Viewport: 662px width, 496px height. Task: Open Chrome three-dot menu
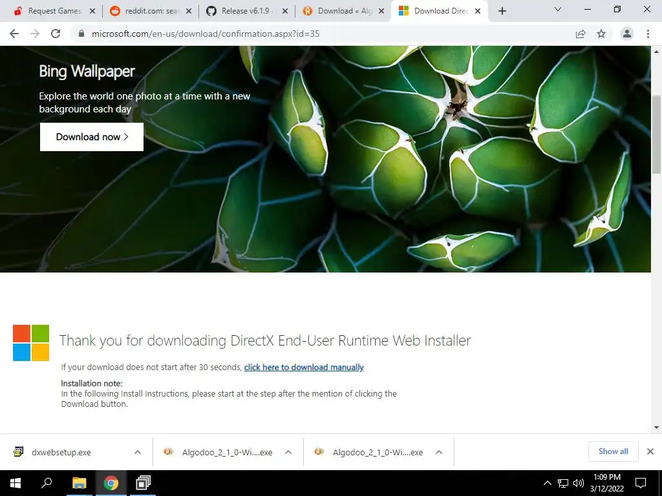[648, 34]
